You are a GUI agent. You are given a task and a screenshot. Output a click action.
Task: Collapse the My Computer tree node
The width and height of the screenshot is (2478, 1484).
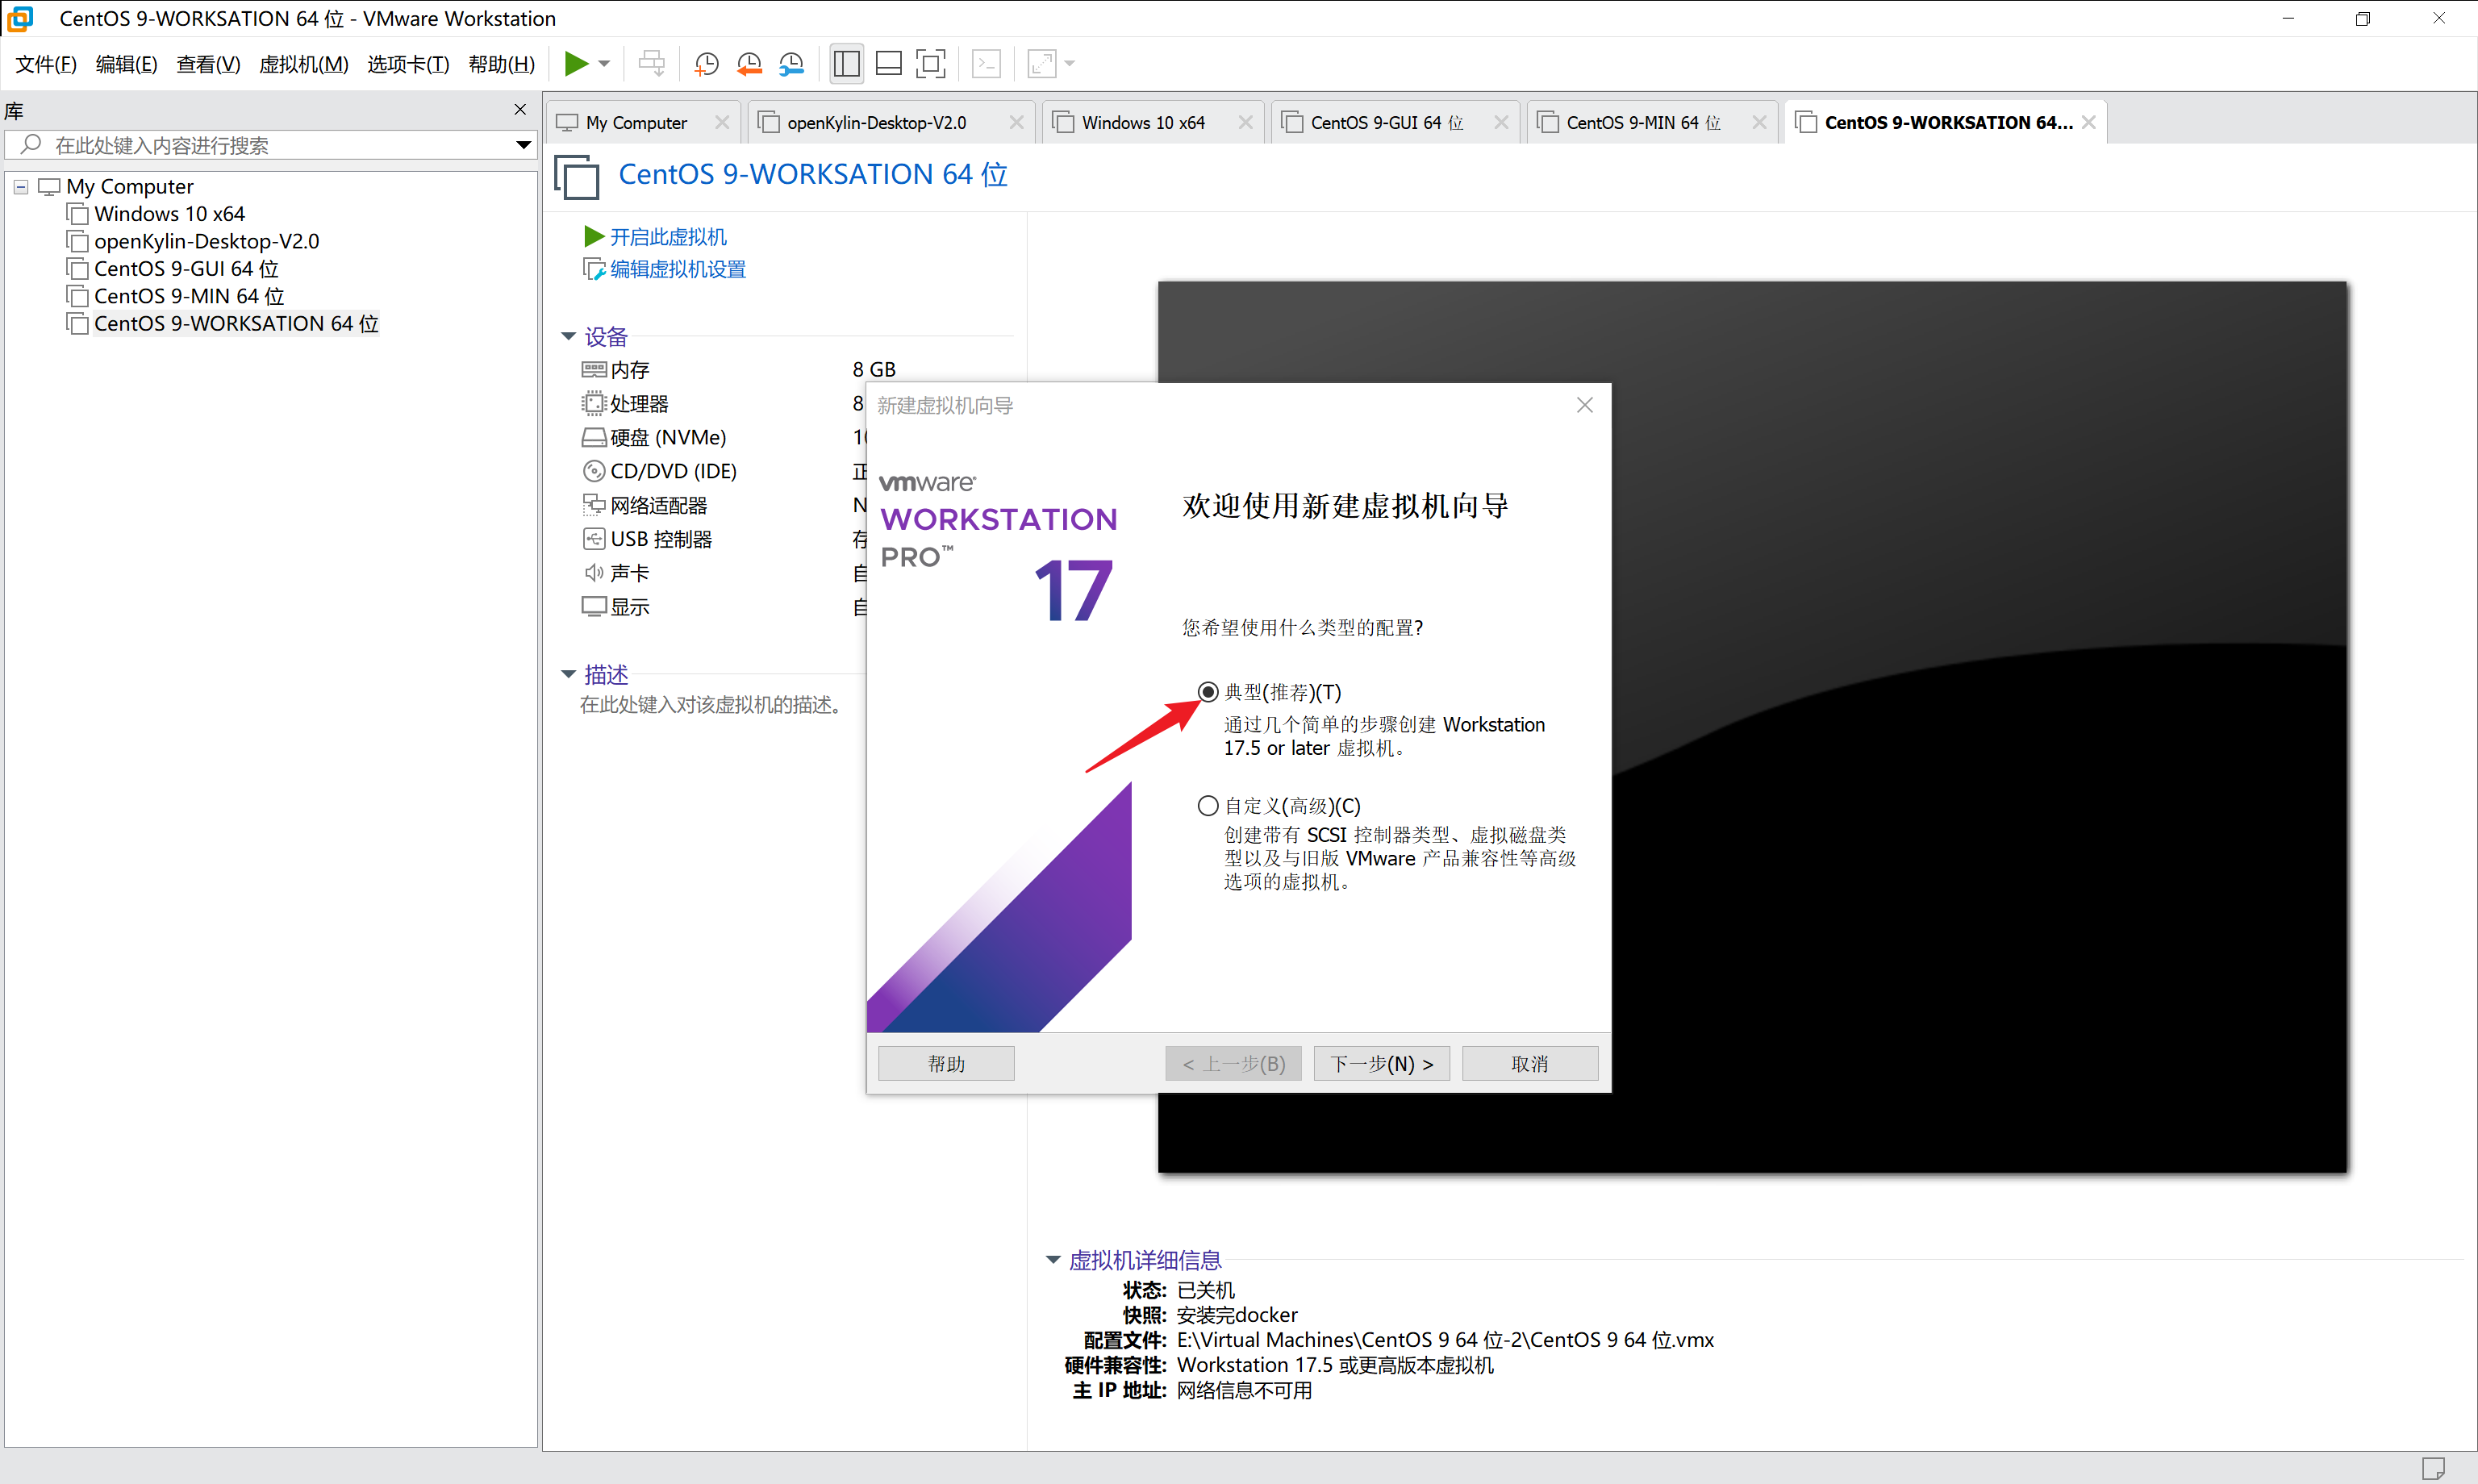(21, 187)
